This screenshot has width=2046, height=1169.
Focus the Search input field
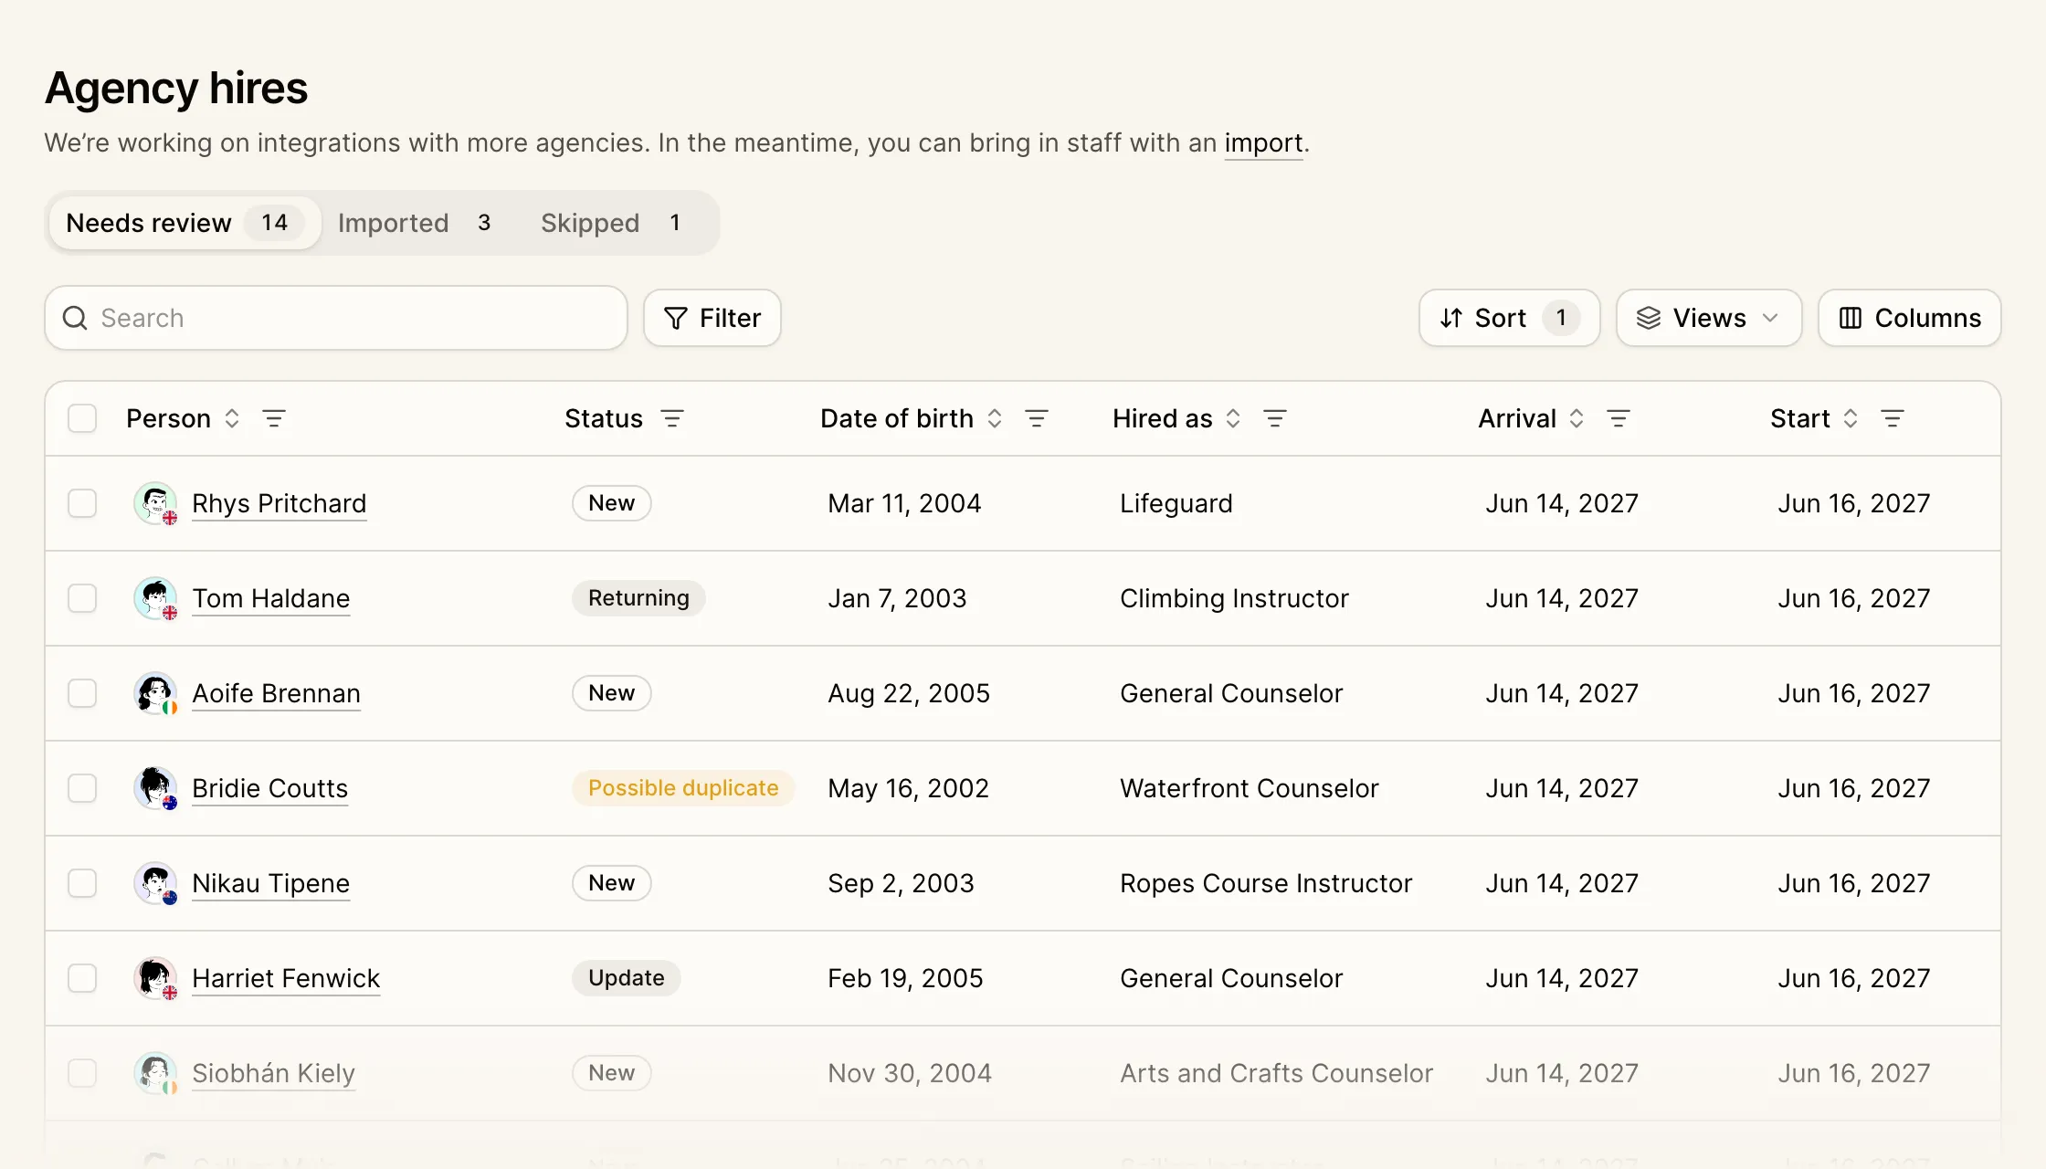[x=336, y=318]
